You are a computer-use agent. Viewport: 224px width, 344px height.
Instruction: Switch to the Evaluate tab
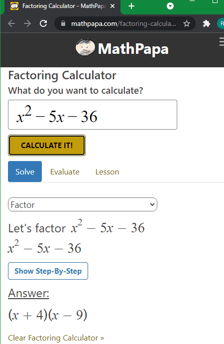[x=65, y=172]
